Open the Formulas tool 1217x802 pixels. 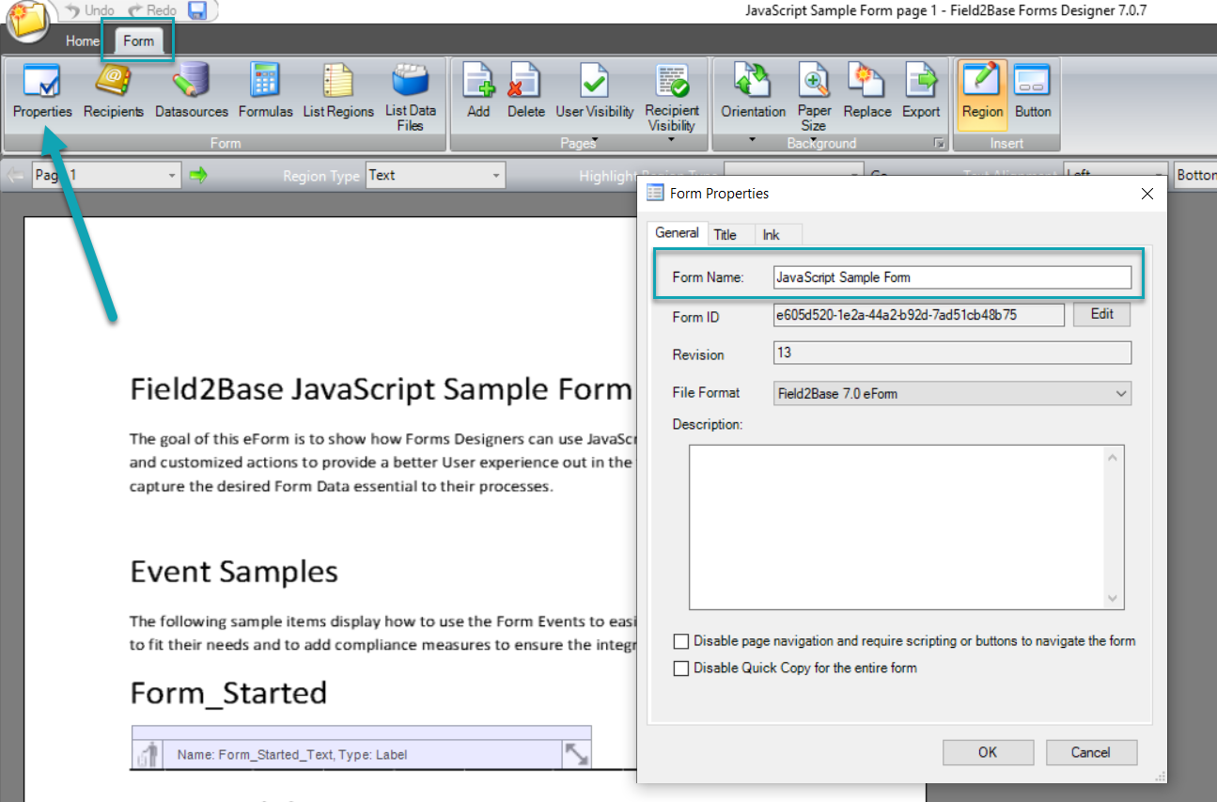point(265,92)
